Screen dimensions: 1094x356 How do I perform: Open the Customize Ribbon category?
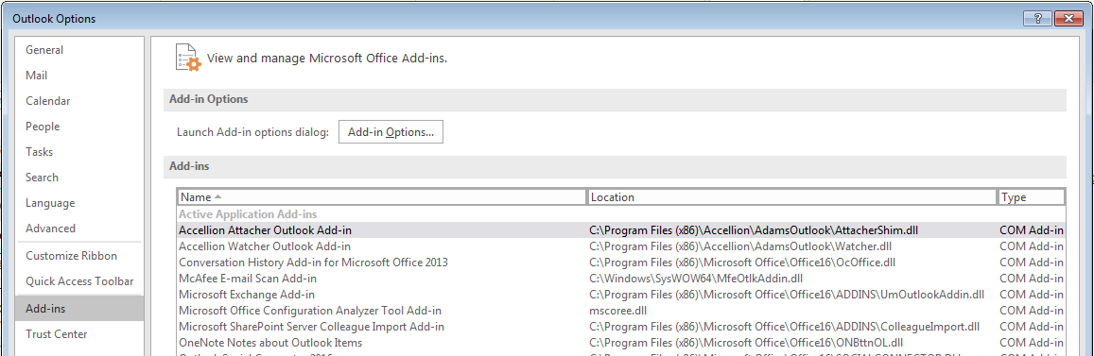[79, 256]
